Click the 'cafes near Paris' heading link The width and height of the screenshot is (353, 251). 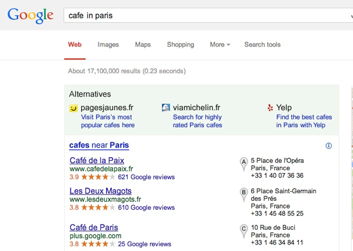(99, 145)
